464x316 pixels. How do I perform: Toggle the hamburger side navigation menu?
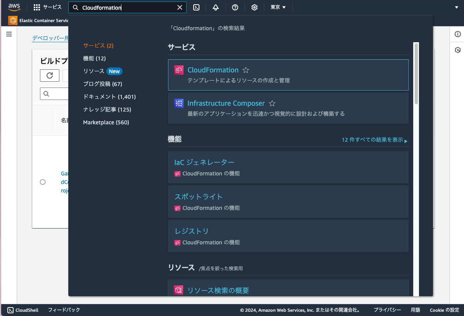coord(9,34)
